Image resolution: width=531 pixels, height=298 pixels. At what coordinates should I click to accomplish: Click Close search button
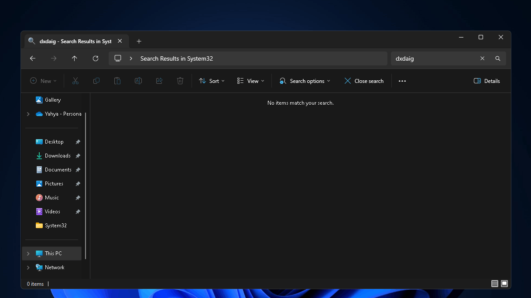(x=364, y=81)
